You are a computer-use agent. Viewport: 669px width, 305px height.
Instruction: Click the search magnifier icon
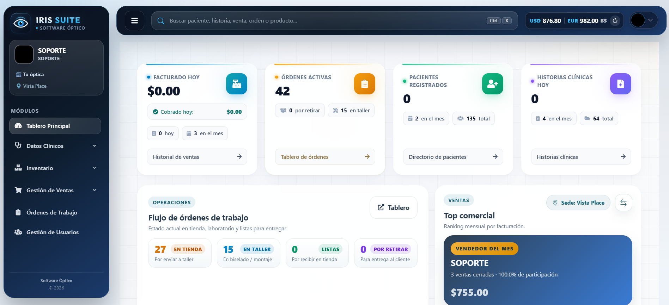coord(161,21)
